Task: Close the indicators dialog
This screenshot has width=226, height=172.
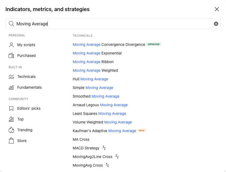Action: coord(217,9)
